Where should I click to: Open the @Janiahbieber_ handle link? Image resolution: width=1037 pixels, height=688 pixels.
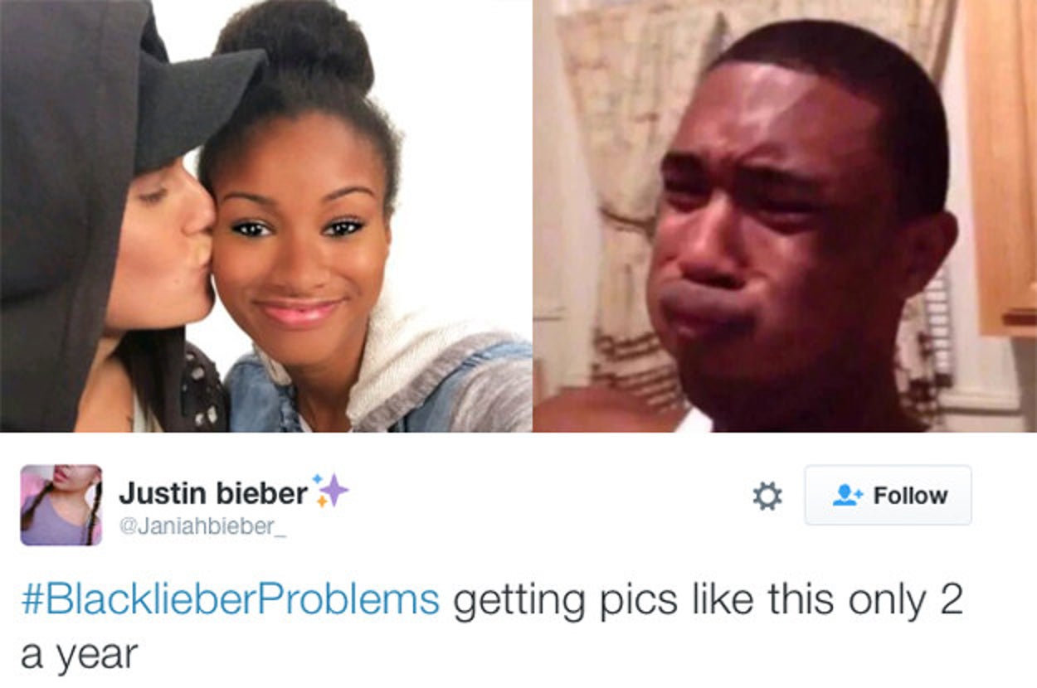pos(203,528)
